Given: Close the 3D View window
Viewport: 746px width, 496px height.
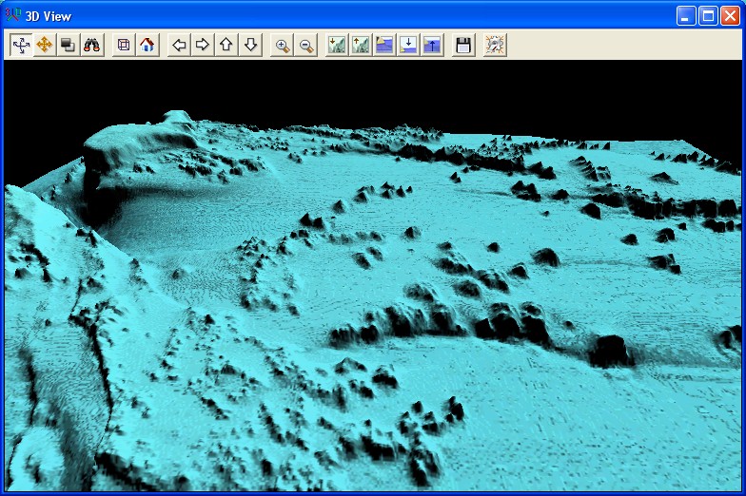Looking at the screenshot, I should [x=730, y=15].
